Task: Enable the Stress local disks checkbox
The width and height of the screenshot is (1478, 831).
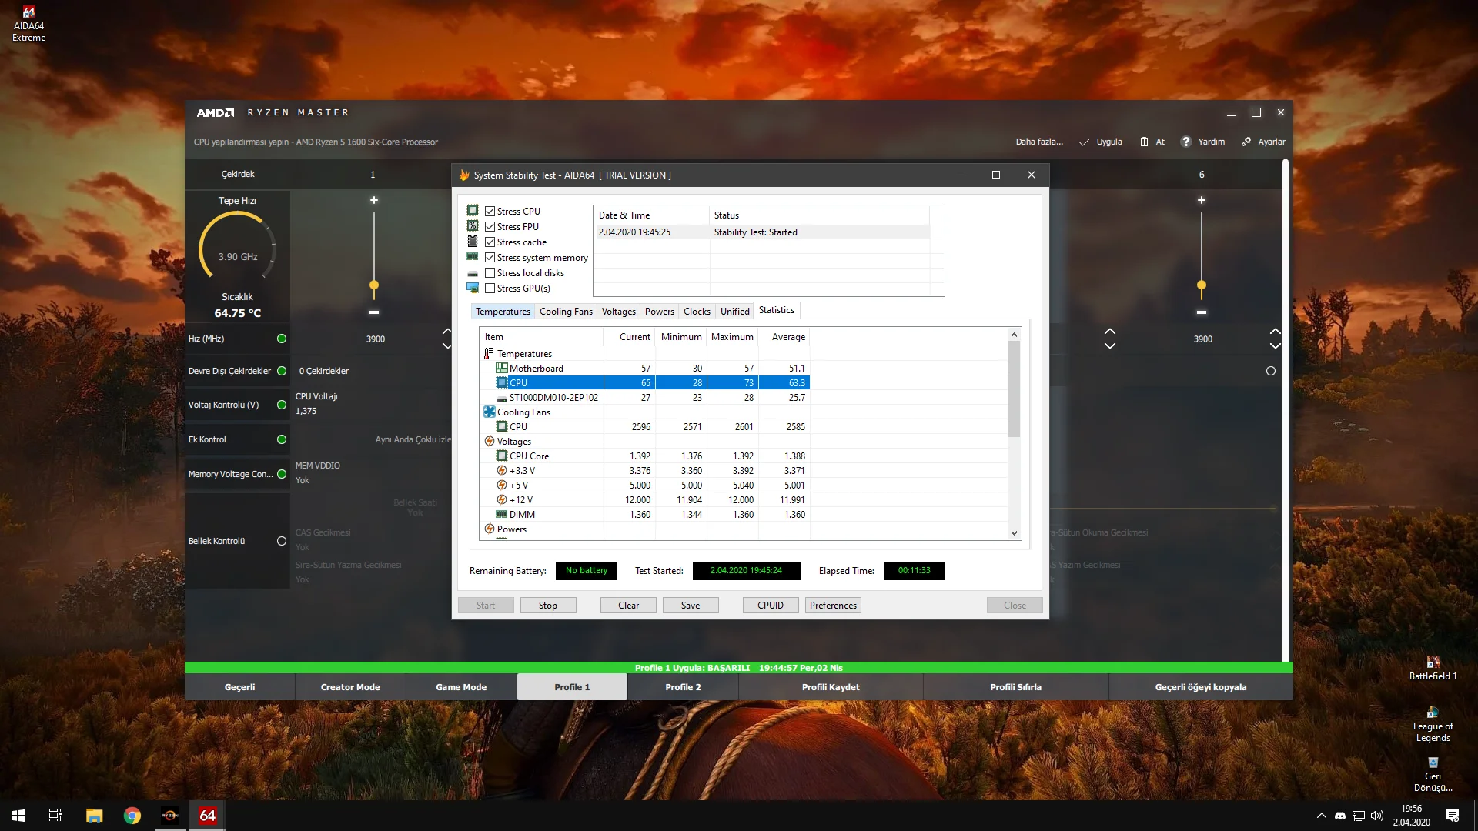Action: point(490,273)
